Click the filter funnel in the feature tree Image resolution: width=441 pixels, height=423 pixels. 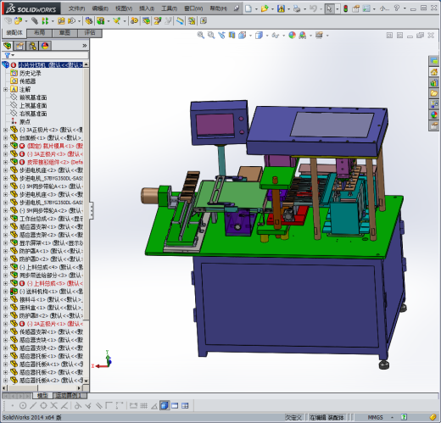point(8,55)
